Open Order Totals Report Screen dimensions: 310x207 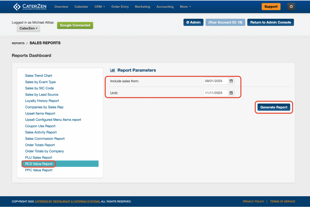click(x=40, y=145)
